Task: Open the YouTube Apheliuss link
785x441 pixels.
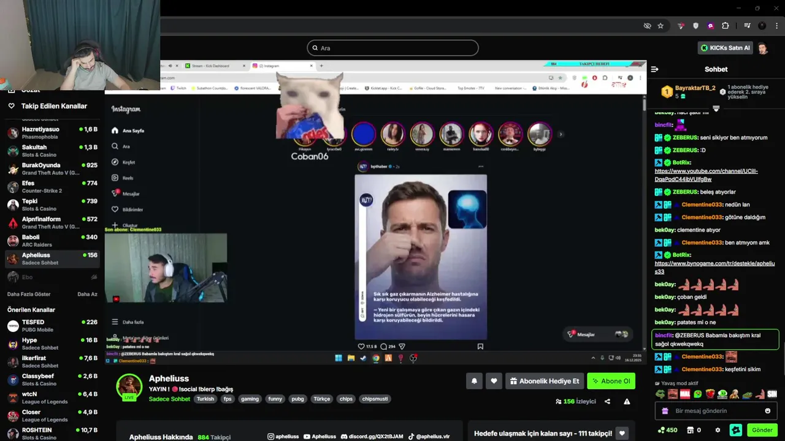Action: click(320, 437)
